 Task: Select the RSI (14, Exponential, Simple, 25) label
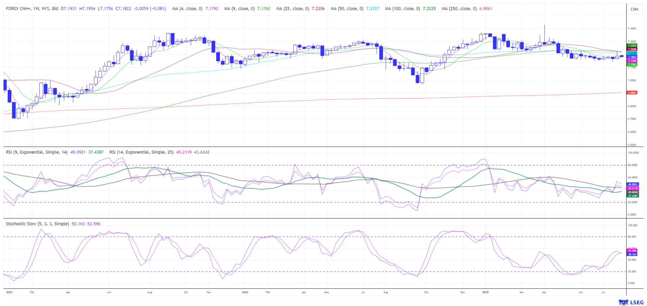click(x=141, y=152)
